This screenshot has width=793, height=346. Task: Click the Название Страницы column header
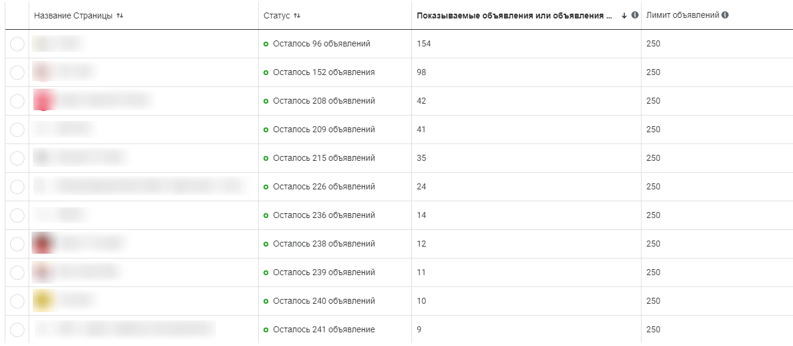(73, 15)
